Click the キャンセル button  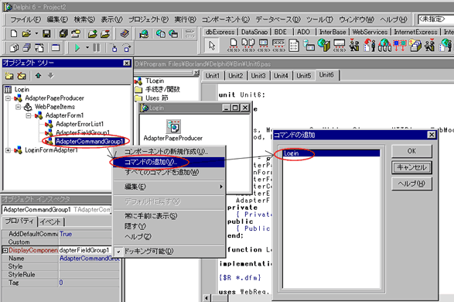pyautogui.click(x=411, y=167)
